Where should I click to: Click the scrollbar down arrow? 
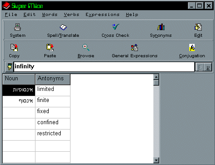[156, 160]
